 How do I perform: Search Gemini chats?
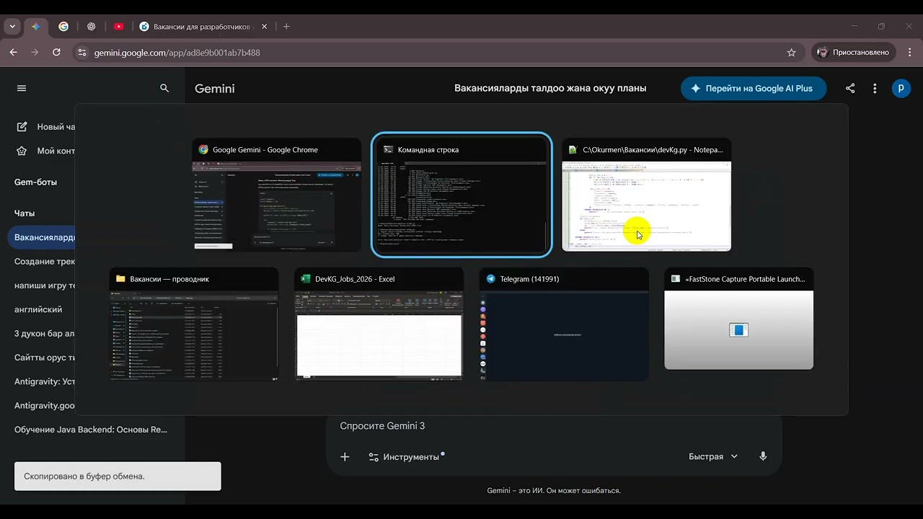coord(164,88)
